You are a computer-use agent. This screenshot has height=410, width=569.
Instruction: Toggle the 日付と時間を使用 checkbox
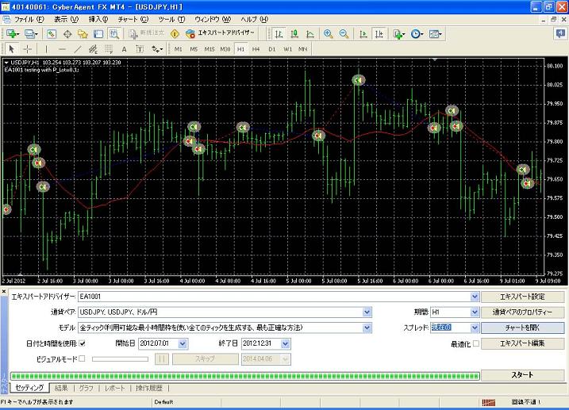pos(83,343)
